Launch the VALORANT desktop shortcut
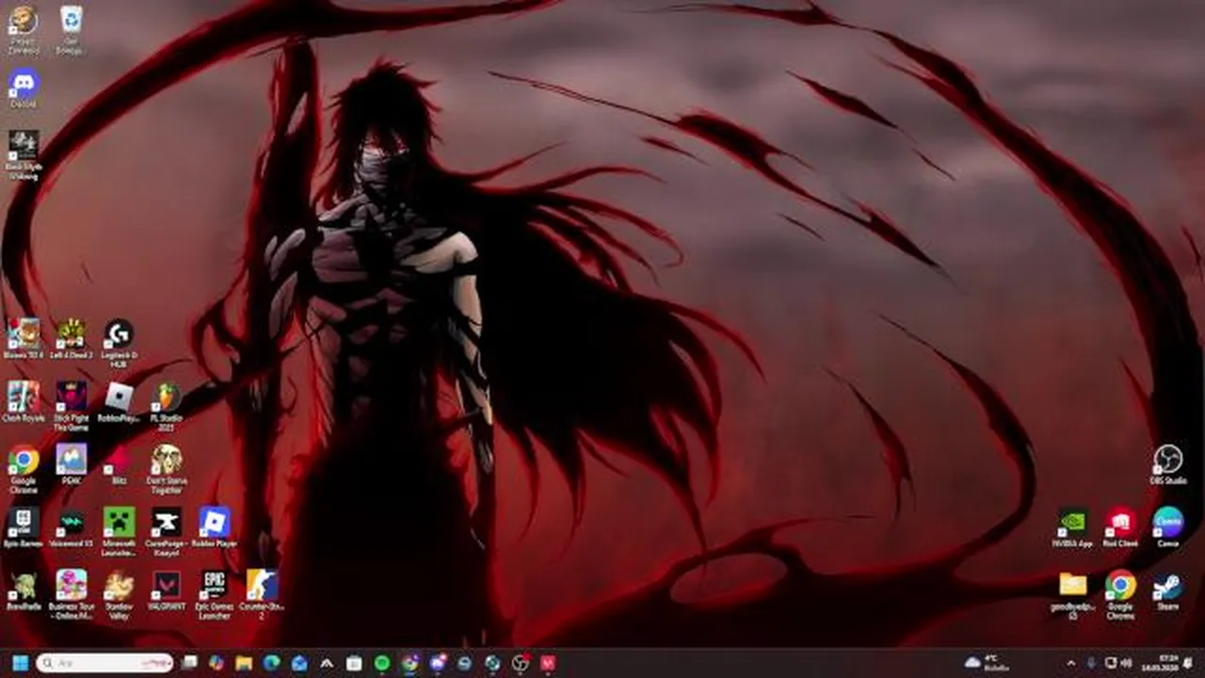The image size is (1205, 678). [x=166, y=589]
